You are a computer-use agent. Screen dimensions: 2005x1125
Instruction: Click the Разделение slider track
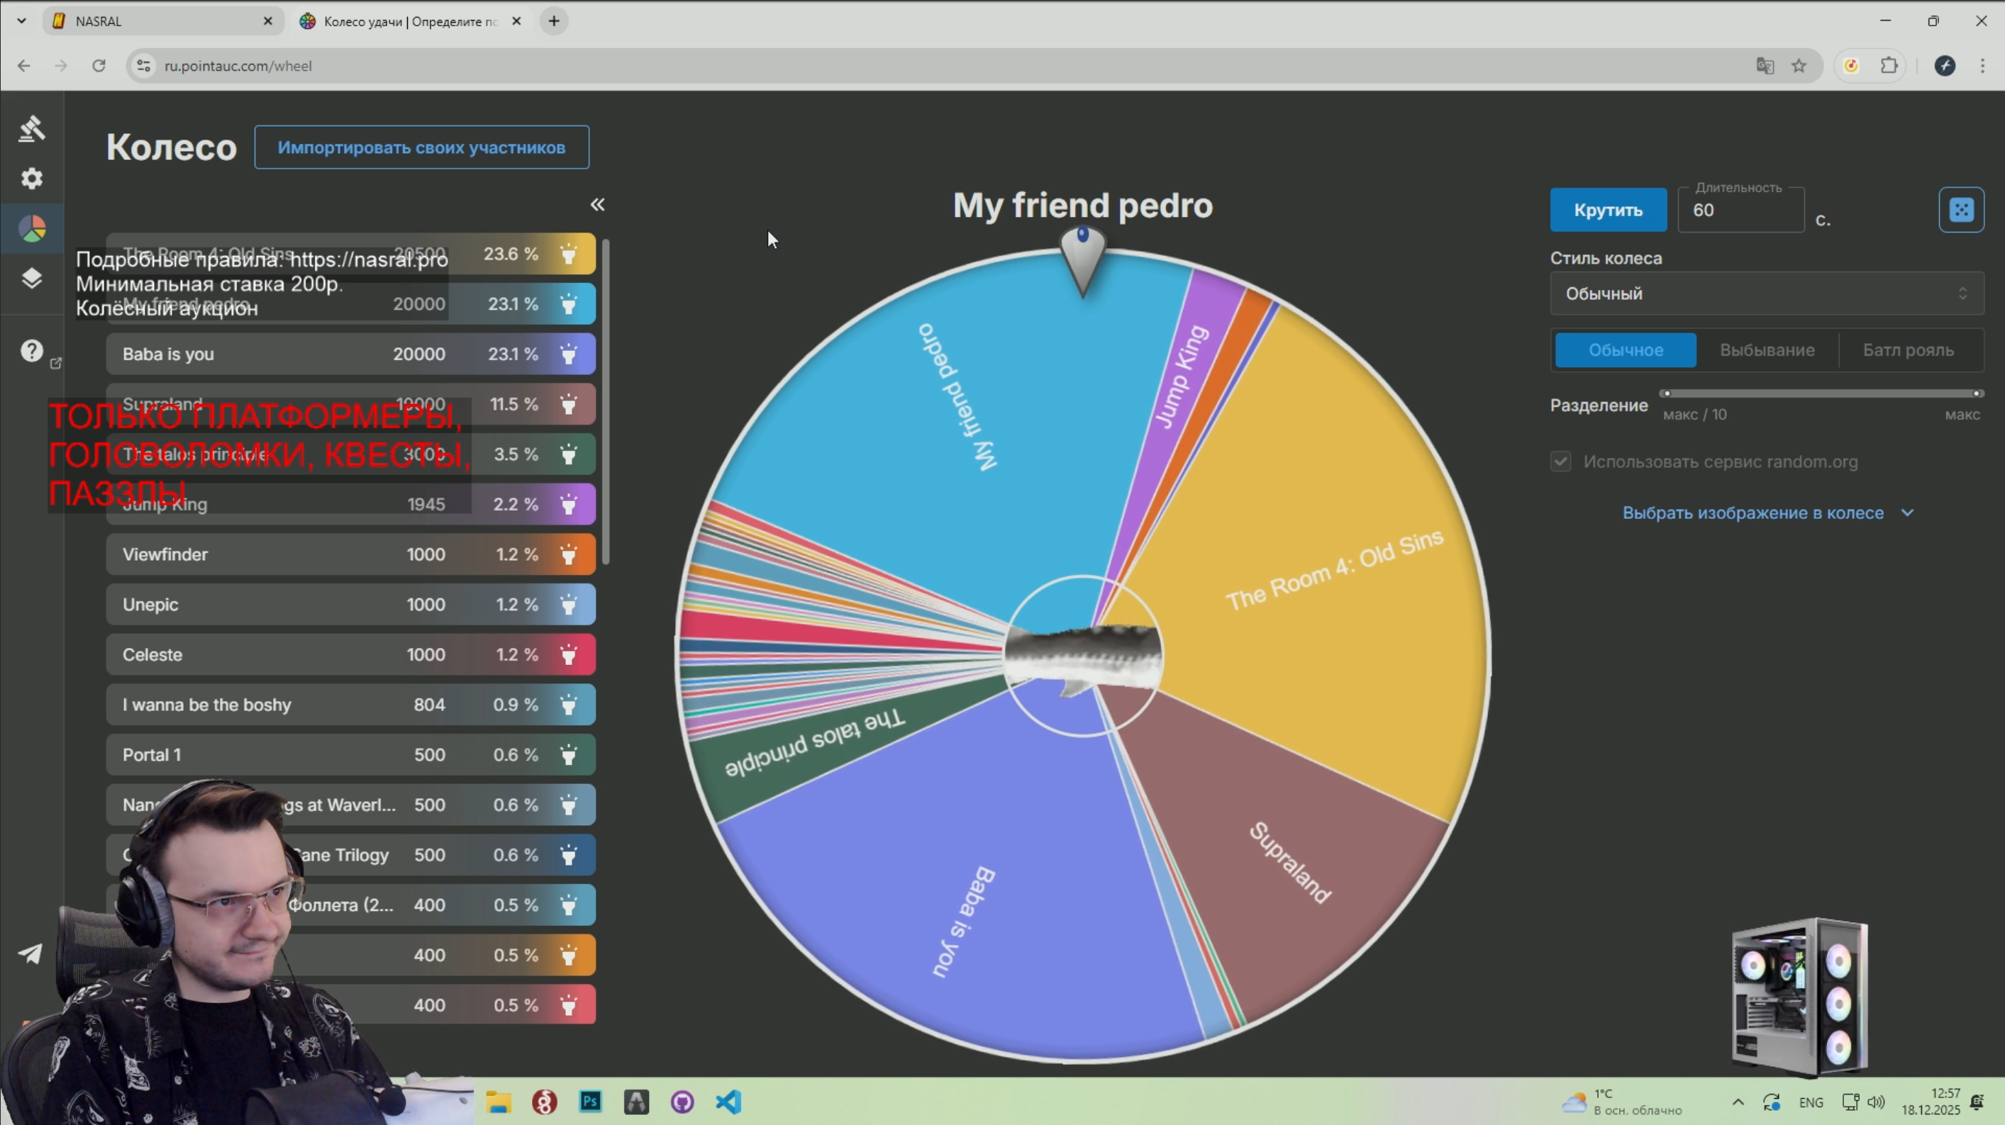[1821, 393]
